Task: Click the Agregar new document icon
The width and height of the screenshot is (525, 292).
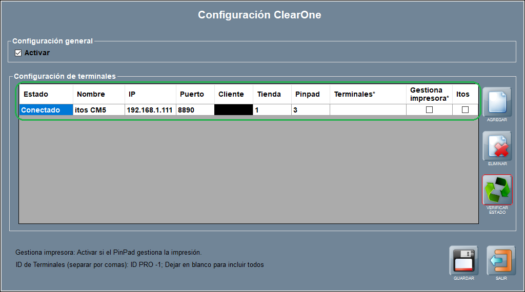Action: pos(497,102)
